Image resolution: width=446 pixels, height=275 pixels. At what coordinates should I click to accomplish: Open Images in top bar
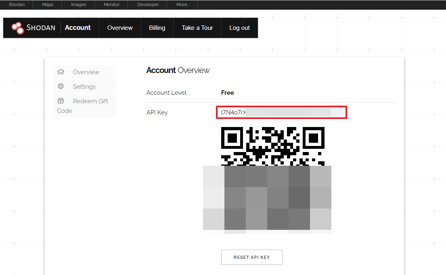(x=79, y=4)
